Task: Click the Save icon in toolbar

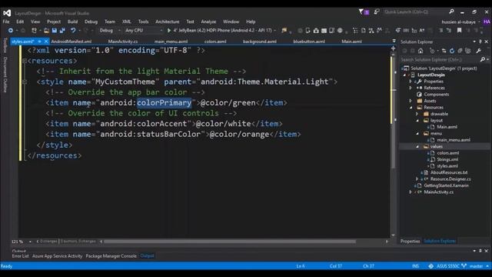Action: tap(55, 31)
